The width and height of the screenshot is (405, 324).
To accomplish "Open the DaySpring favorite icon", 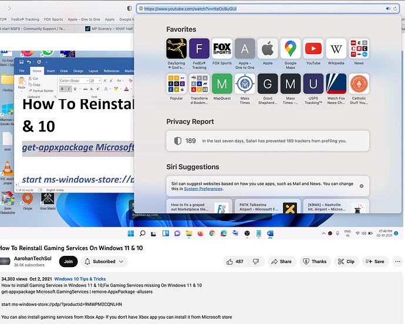I will click(177, 49).
